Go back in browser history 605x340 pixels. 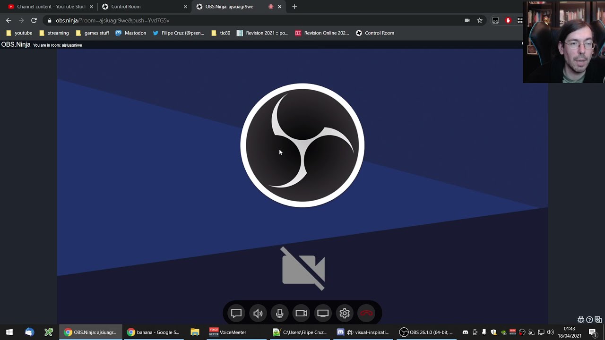click(x=9, y=20)
